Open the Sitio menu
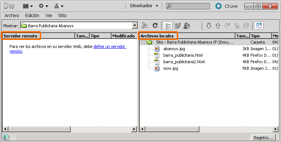This screenshot has width=281, height=142. coord(62,16)
